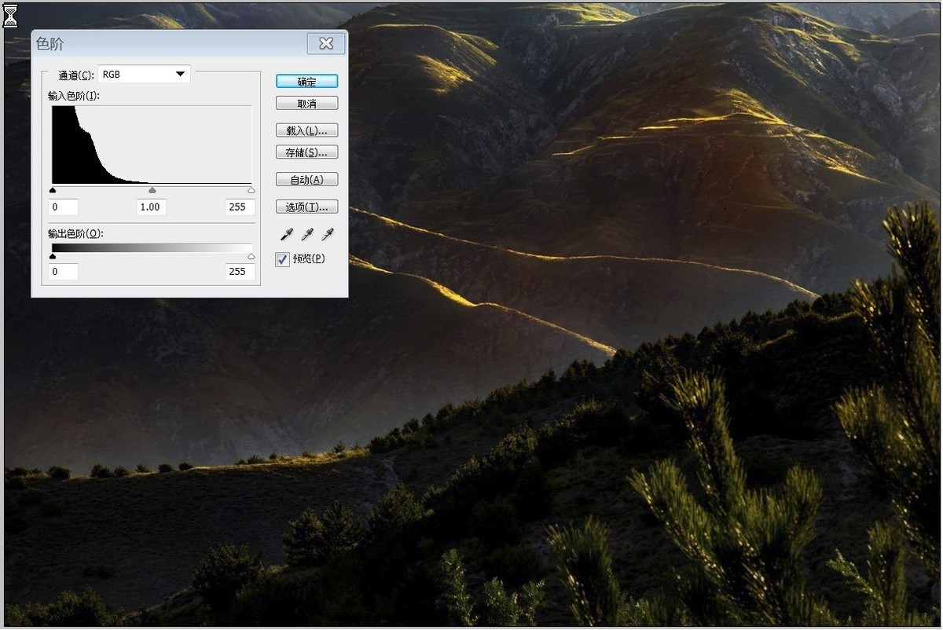Focus output highlight field showing 255
This screenshot has width=943, height=630.
pyautogui.click(x=240, y=272)
